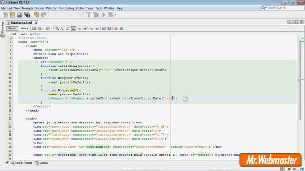Viewport: 305px width, 171px height.
Task: Click the New Project toolbar icon
Action: click(13, 15)
